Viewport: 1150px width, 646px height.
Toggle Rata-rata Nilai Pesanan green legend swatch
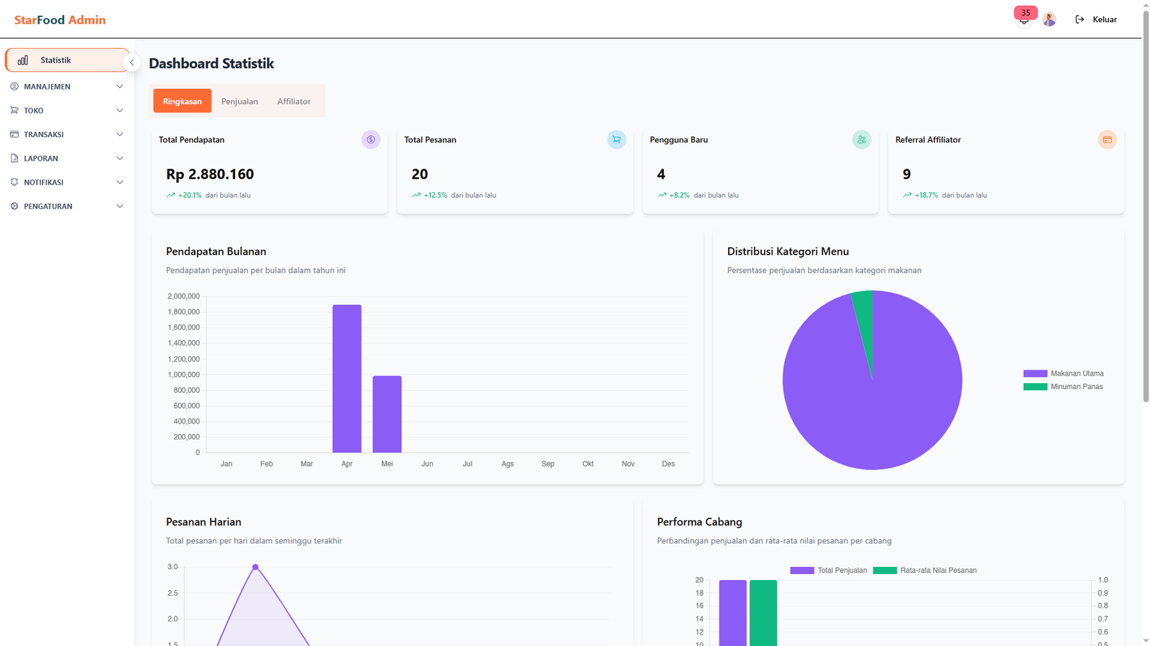coord(885,571)
